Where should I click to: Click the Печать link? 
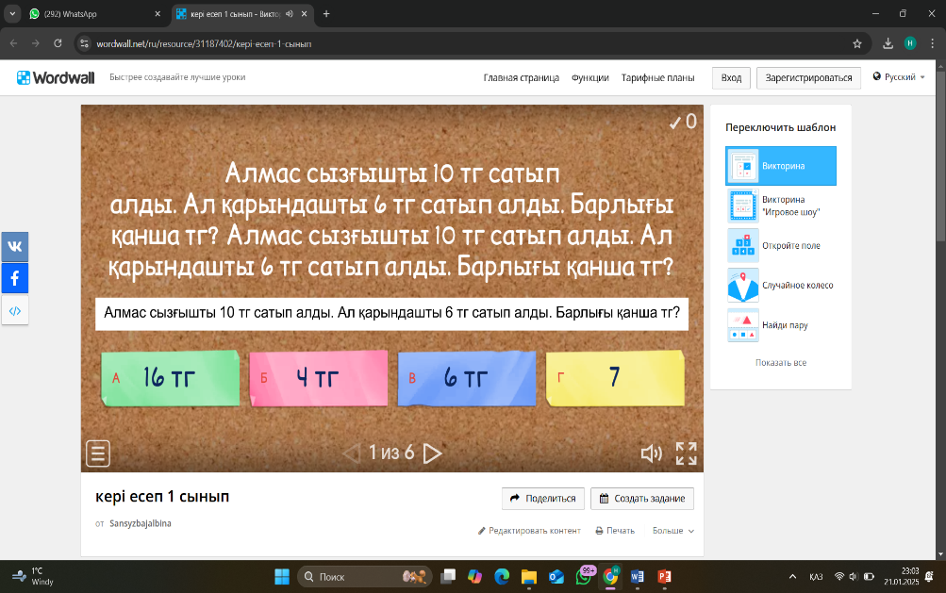click(x=615, y=531)
